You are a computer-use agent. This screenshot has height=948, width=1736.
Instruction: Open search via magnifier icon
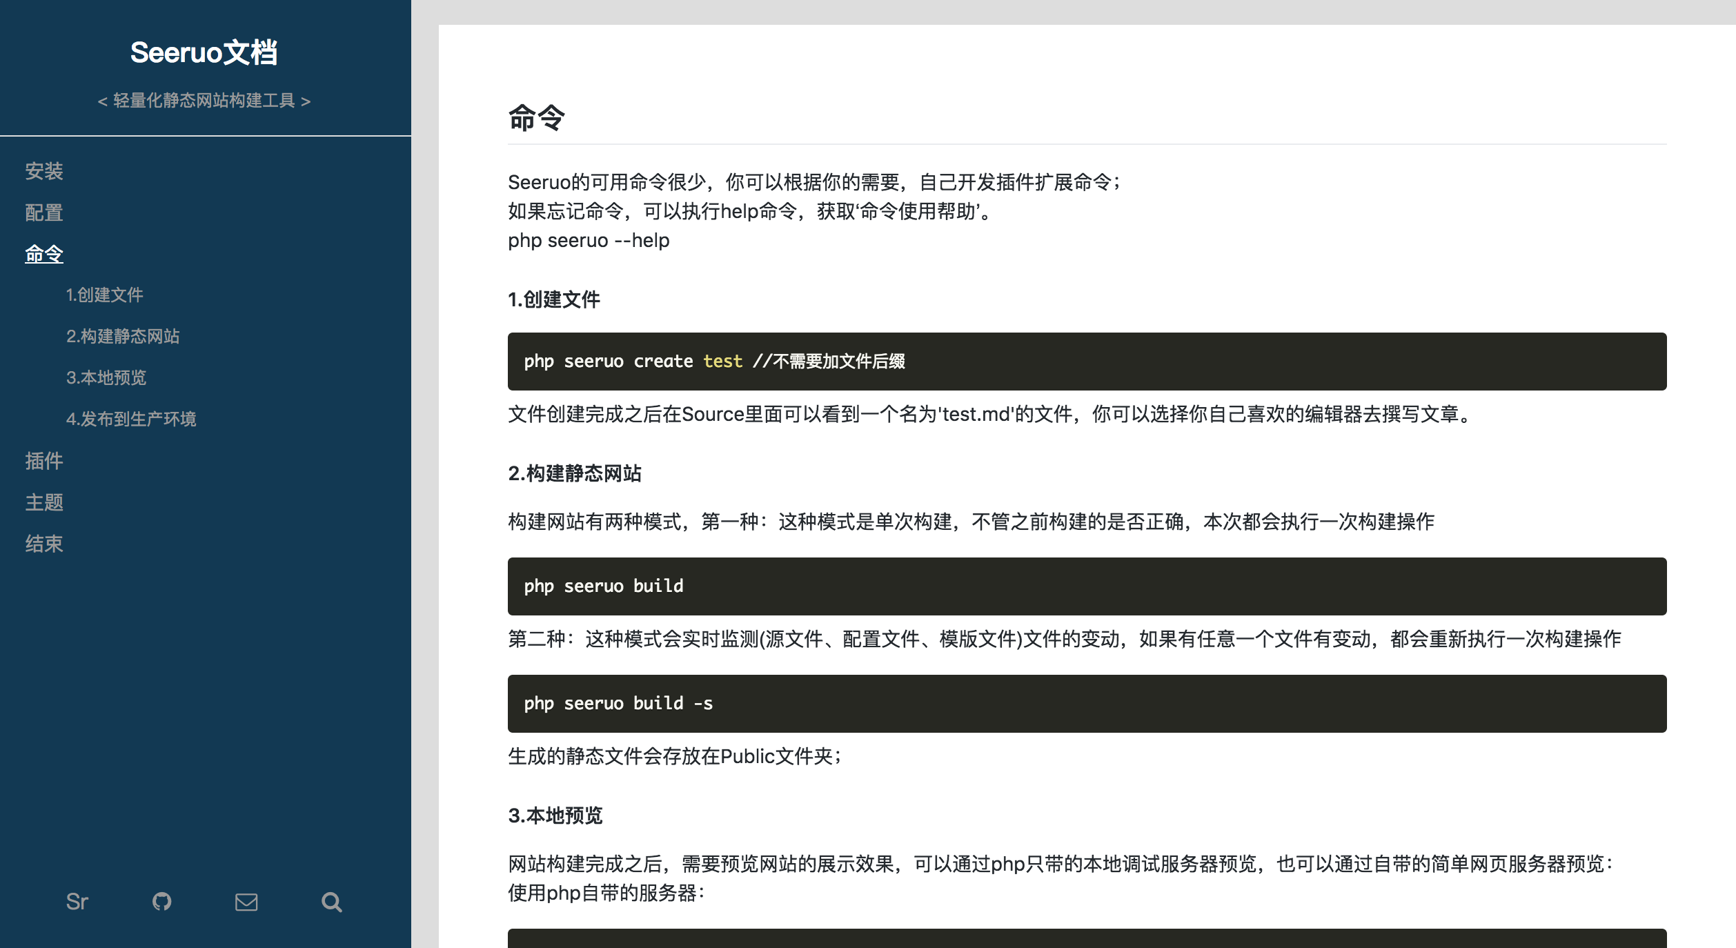tap(332, 902)
